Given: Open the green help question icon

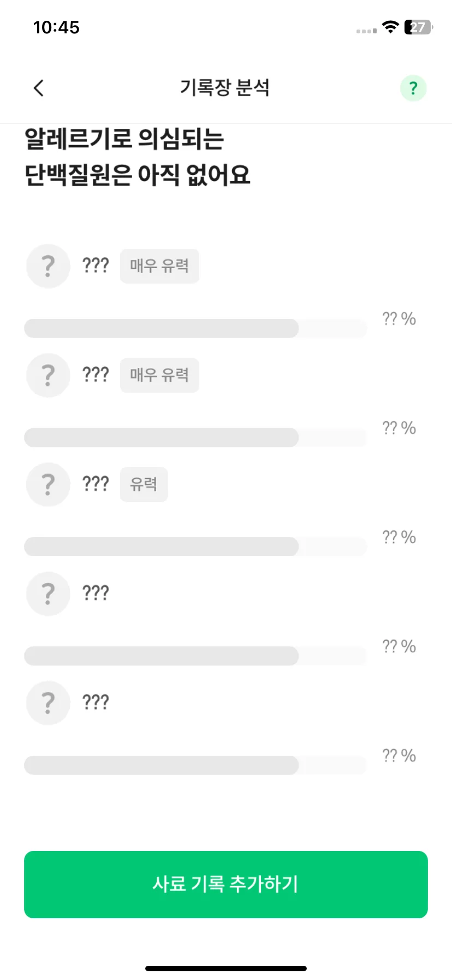Looking at the screenshot, I should pos(413,88).
